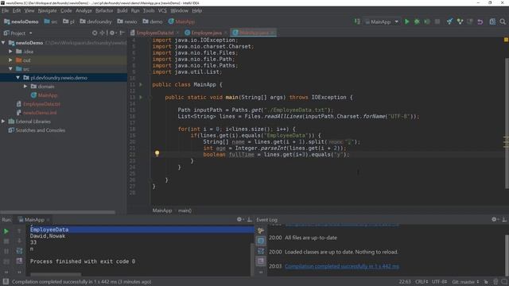Start debugging with the bug icon
Viewport: 509px width, 286px height.
coord(417,21)
